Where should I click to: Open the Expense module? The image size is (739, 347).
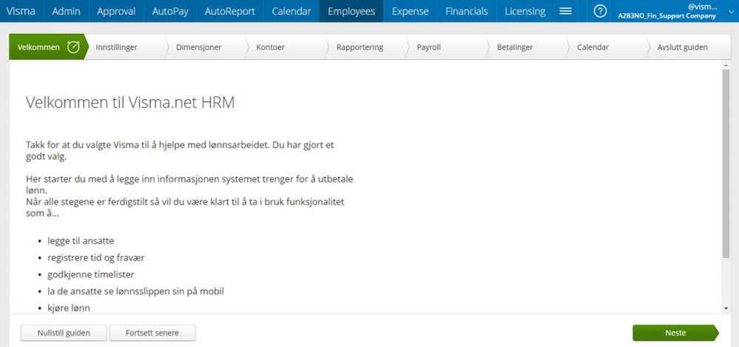[410, 11]
